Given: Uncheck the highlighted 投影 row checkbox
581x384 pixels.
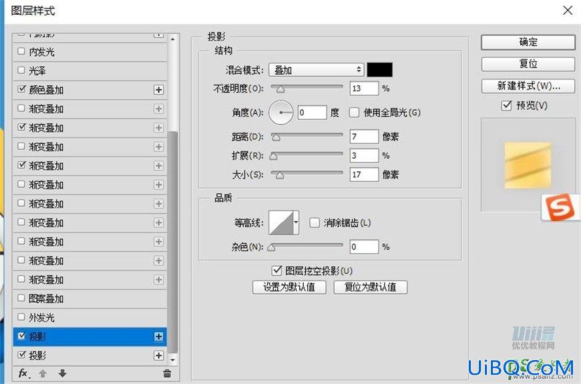Looking at the screenshot, I should click(21, 336).
